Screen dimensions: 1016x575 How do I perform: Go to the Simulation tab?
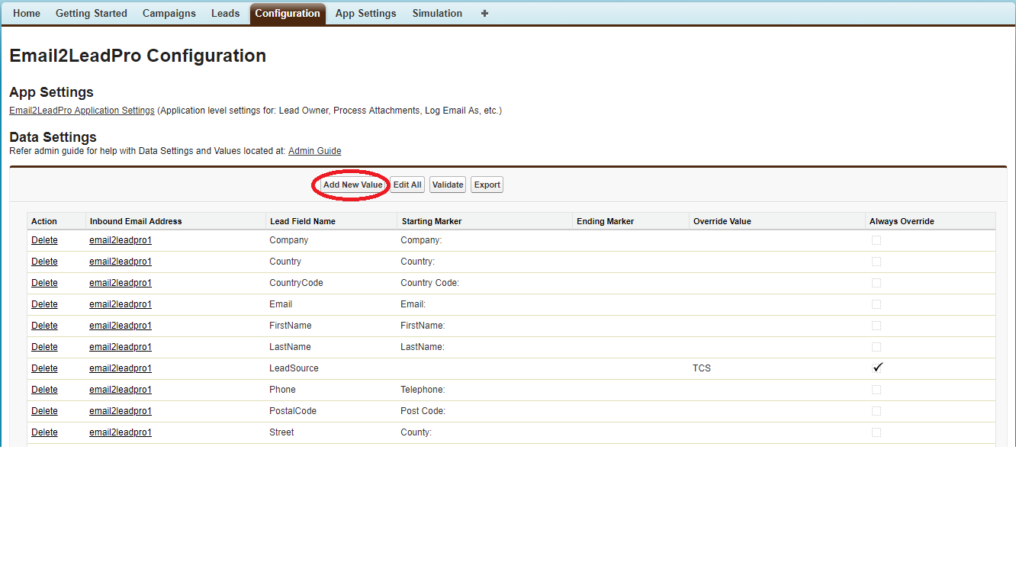click(x=437, y=14)
